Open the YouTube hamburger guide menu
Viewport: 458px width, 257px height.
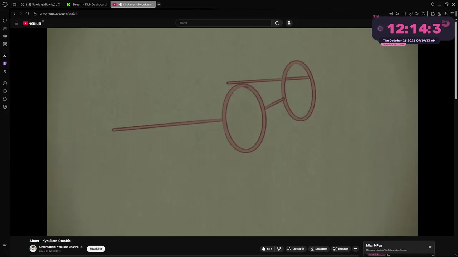(x=16, y=23)
